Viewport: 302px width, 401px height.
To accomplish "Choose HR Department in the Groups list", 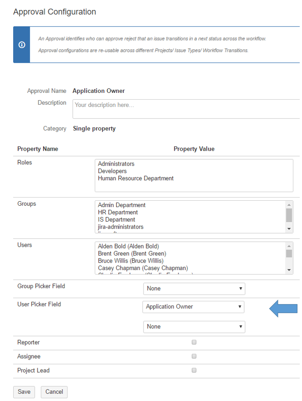I will click(x=118, y=213).
